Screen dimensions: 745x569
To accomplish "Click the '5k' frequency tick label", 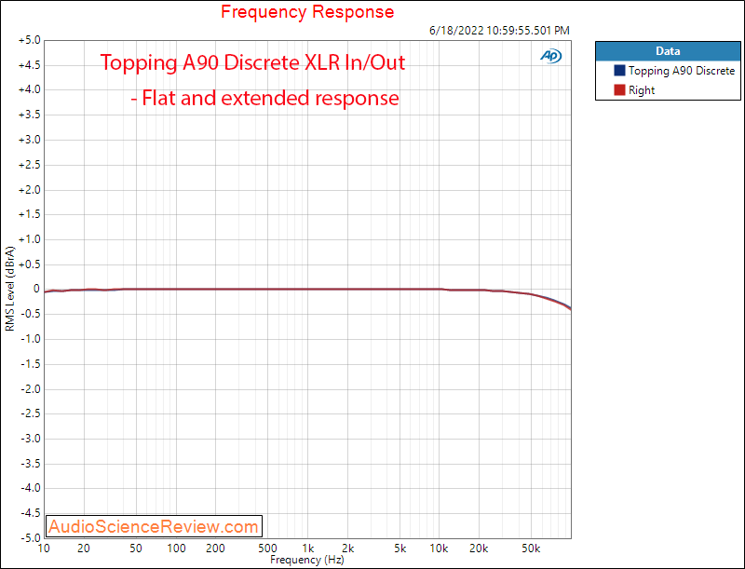I will click(x=400, y=549).
